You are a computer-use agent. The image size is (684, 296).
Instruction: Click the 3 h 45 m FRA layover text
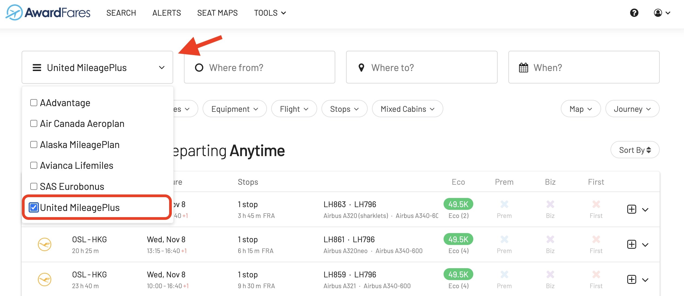[256, 216]
